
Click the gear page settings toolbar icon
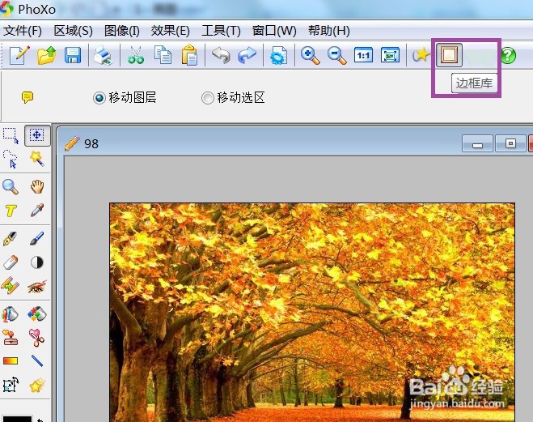(x=278, y=55)
